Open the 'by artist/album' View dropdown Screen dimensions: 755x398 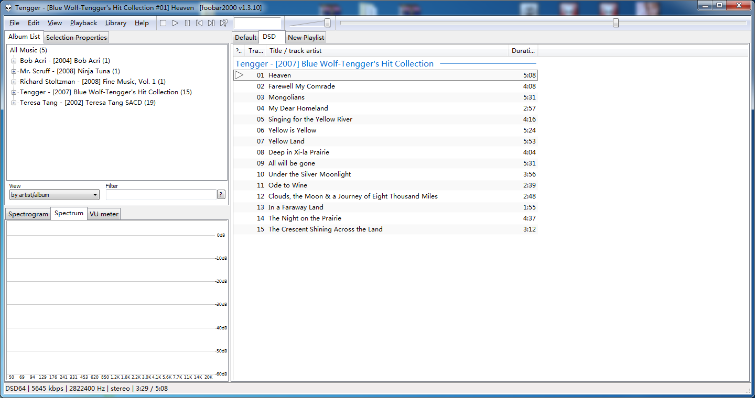coord(54,195)
